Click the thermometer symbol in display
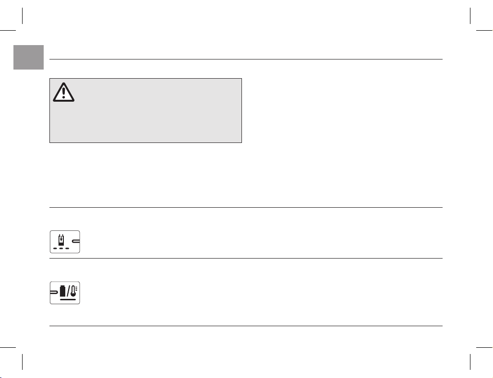This screenshot has height=378, width=493. coord(74,291)
